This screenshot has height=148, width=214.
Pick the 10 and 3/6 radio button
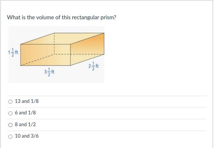[x=10, y=137]
